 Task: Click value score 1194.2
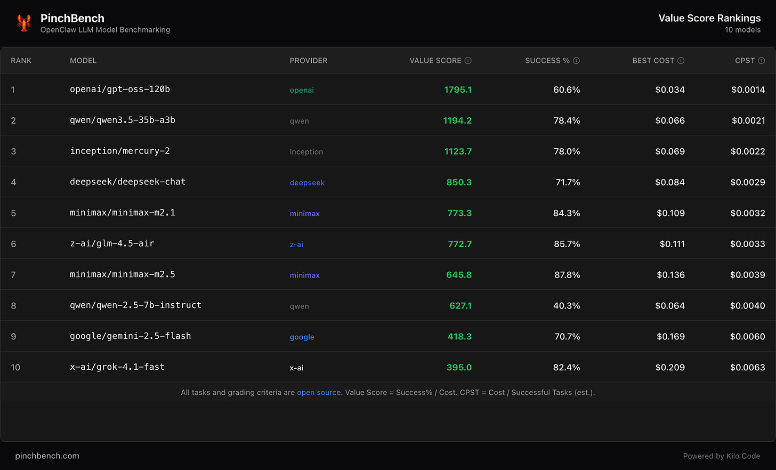tap(457, 121)
